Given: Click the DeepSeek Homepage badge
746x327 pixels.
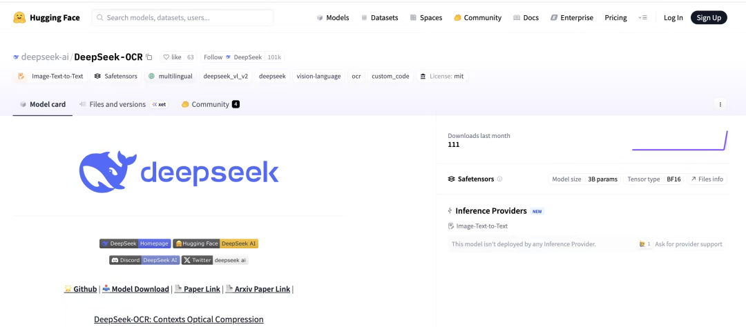Looking at the screenshot, I should [x=135, y=244].
